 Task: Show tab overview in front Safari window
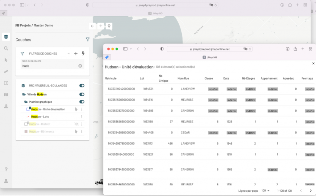coord(310,49)
